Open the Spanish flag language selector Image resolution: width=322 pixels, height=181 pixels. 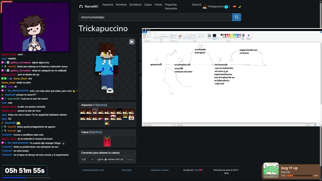(234, 7)
